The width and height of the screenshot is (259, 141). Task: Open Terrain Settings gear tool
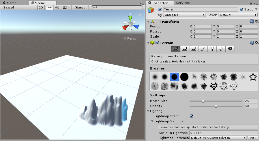[230, 49]
